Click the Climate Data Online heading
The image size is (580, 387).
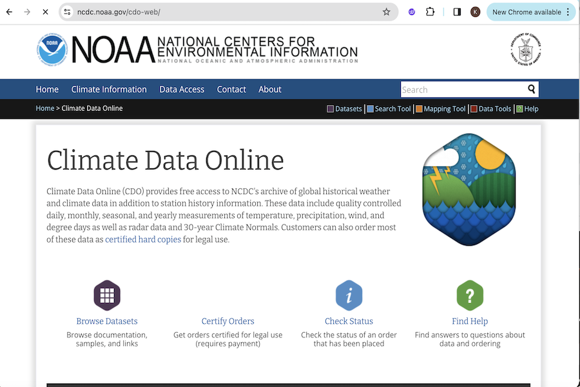pos(166,161)
